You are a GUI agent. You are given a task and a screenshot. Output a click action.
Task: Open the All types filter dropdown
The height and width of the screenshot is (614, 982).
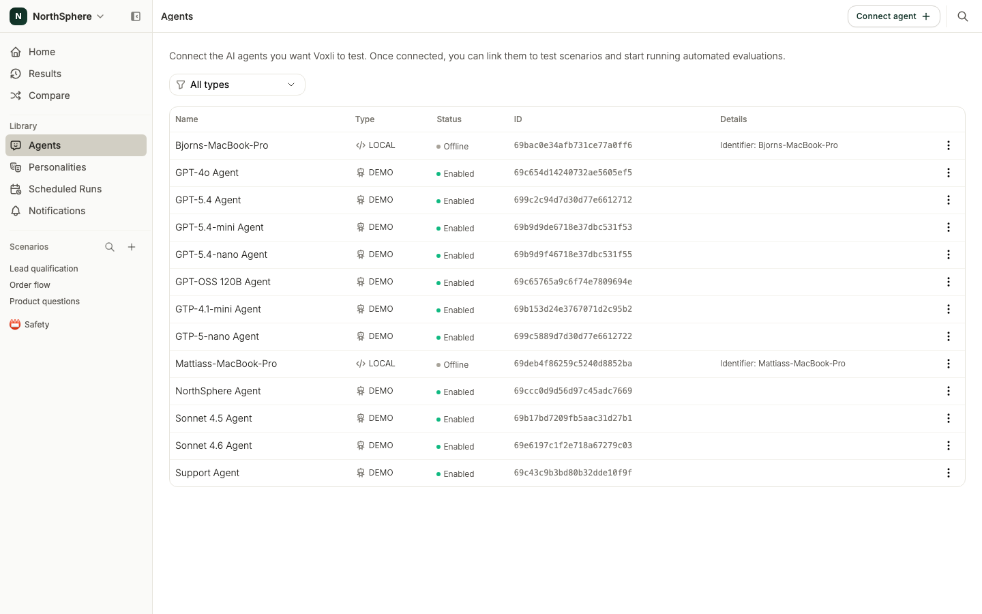pos(237,85)
